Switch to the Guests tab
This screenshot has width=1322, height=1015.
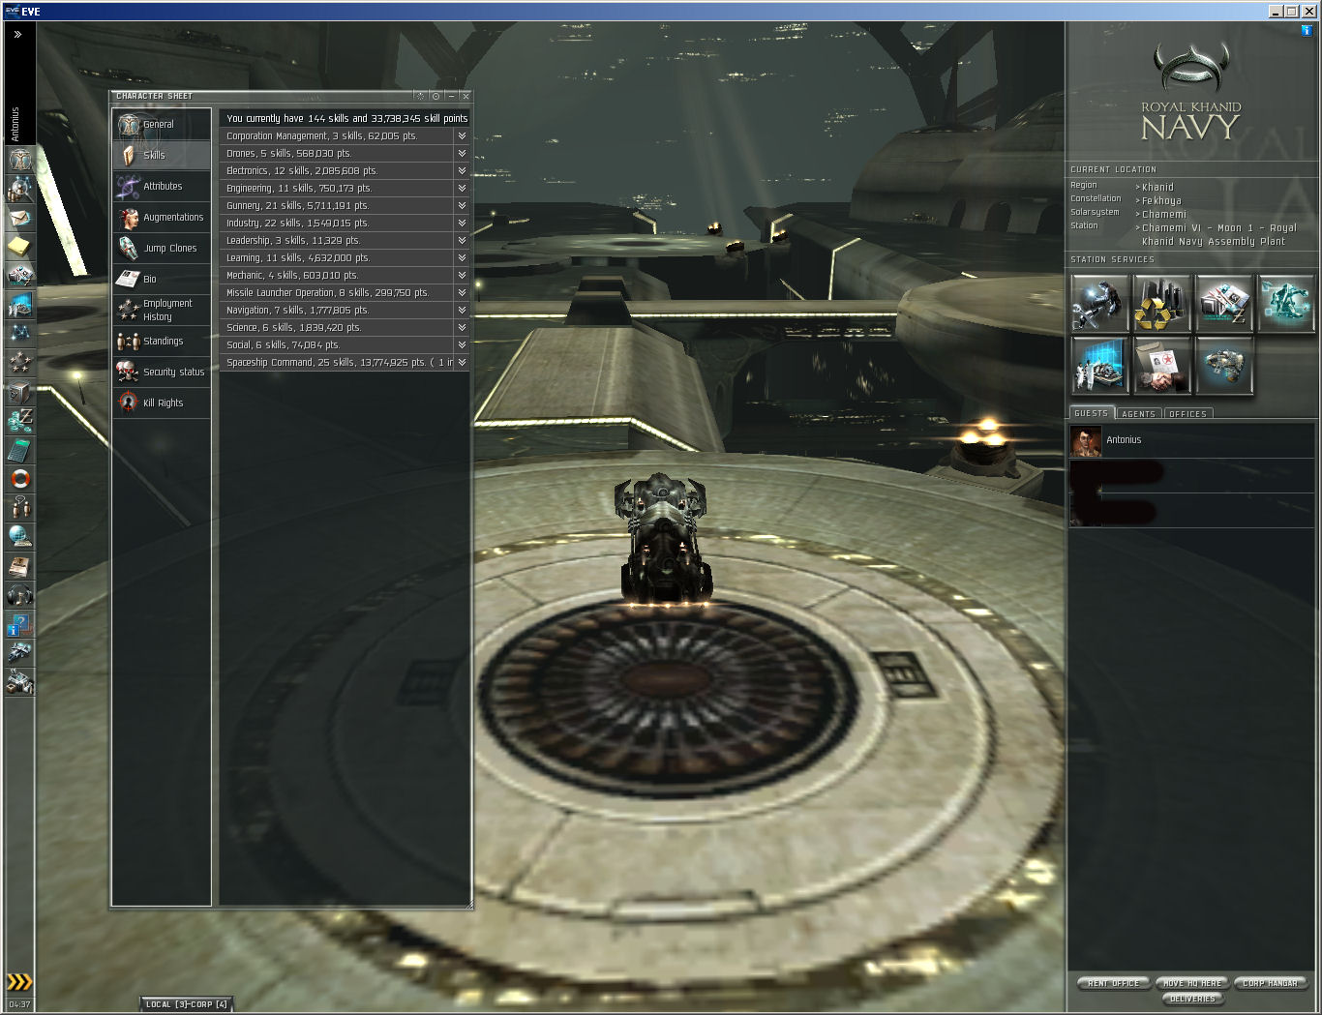click(x=1092, y=413)
